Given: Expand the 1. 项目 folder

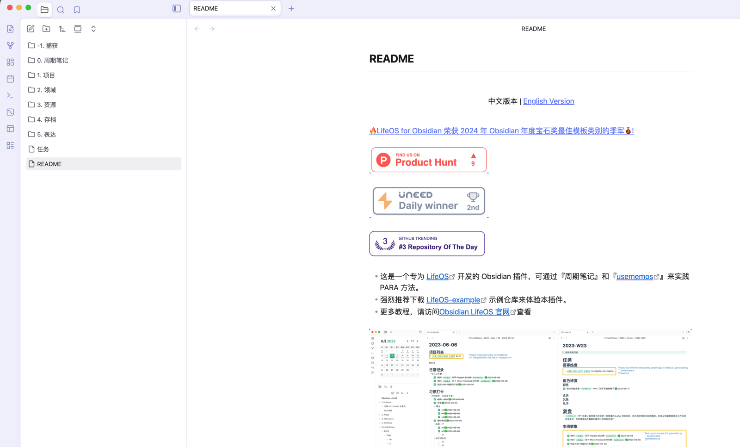Looking at the screenshot, I should [104, 75].
